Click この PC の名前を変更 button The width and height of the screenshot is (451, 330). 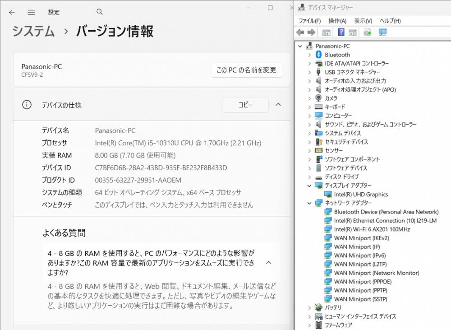click(x=247, y=70)
